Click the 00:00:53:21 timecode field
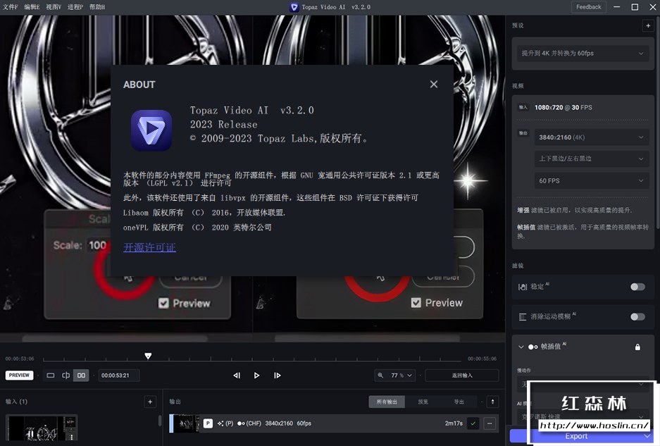 [x=119, y=376]
